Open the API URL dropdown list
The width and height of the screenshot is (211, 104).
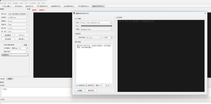click(x=111, y=23)
